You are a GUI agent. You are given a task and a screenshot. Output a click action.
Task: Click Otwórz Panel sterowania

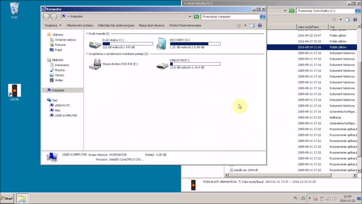point(185,25)
